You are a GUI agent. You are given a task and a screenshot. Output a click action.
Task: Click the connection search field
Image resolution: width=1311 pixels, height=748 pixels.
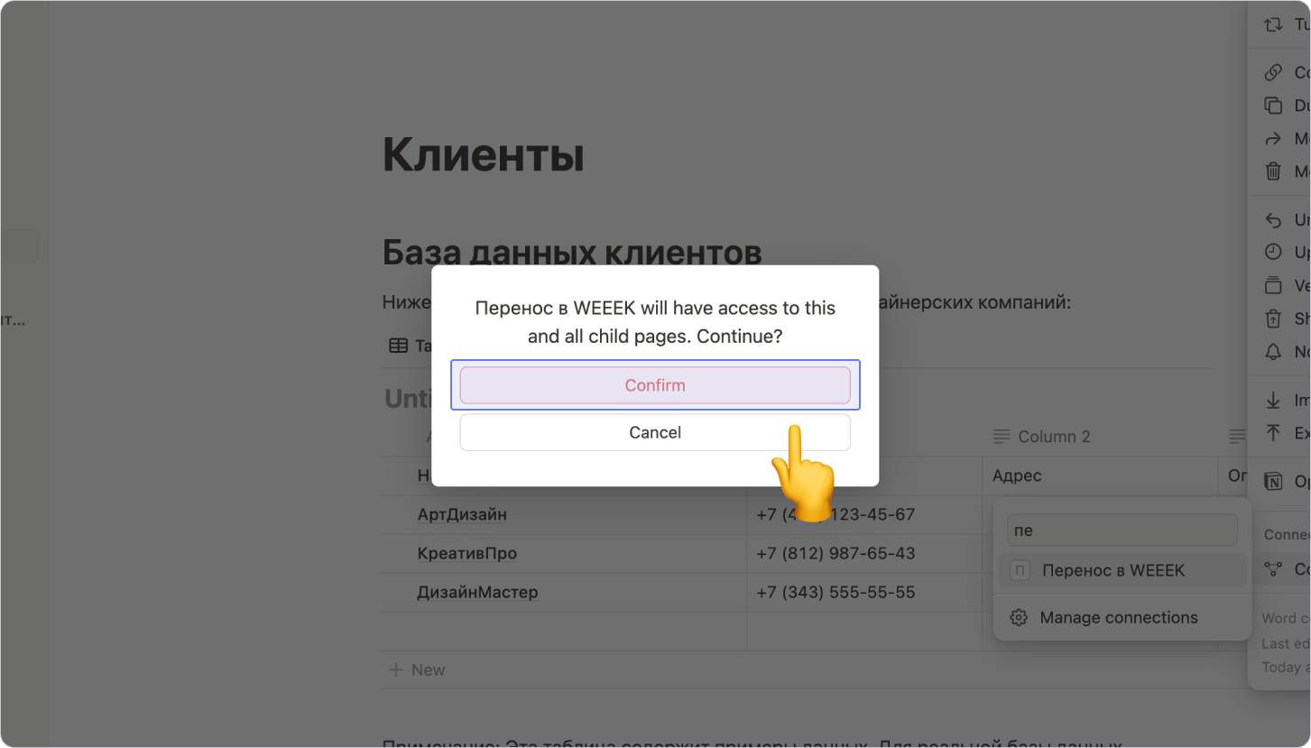click(1122, 531)
